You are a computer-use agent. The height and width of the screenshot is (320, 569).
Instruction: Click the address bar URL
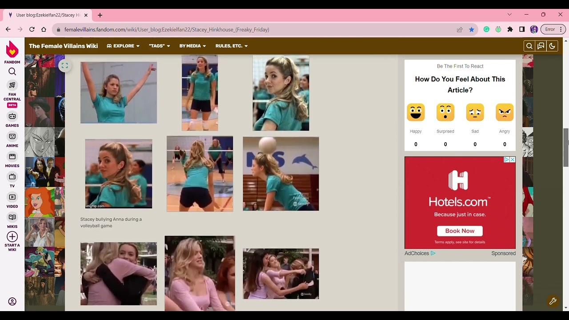coord(167,29)
